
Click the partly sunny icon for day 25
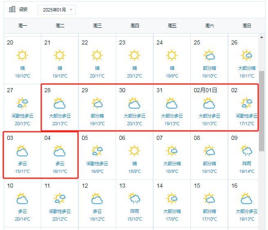coord(209,55)
